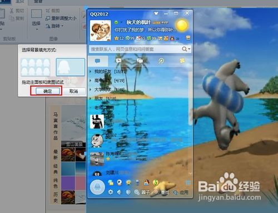
Task: Switch to the group chats tab
Action: point(140,61)
